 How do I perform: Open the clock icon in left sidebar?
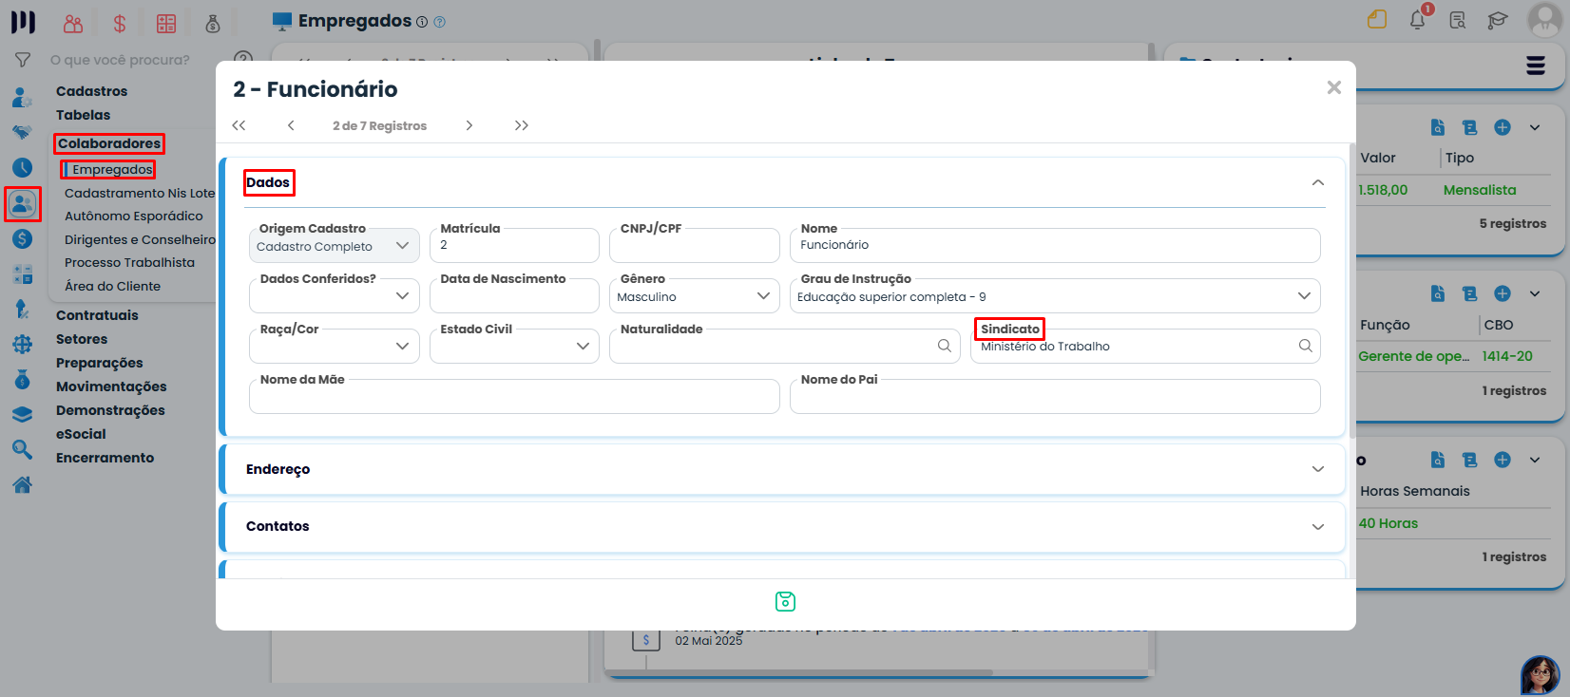tap(22, 168)
